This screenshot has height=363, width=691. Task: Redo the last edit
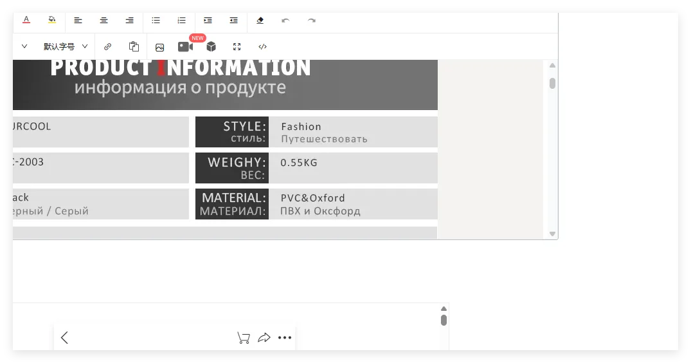click(x=312, y=21)
